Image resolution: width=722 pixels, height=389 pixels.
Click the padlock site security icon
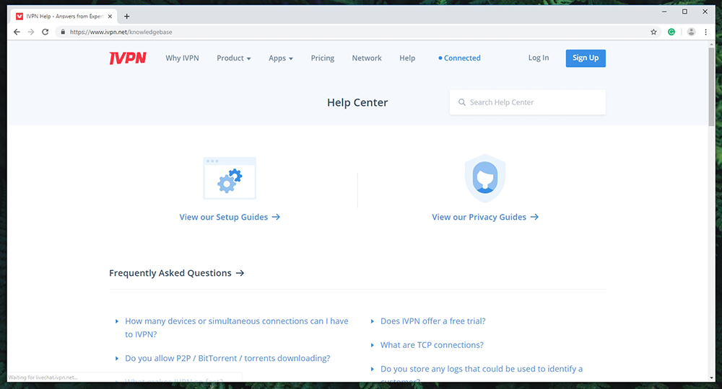[63, 32]
